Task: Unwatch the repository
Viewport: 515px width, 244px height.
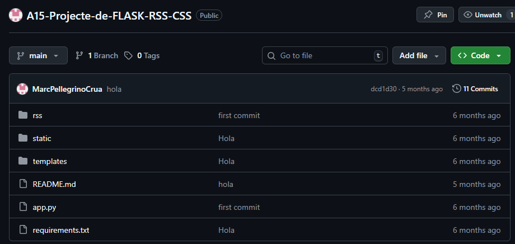Action: coord(487,15)
